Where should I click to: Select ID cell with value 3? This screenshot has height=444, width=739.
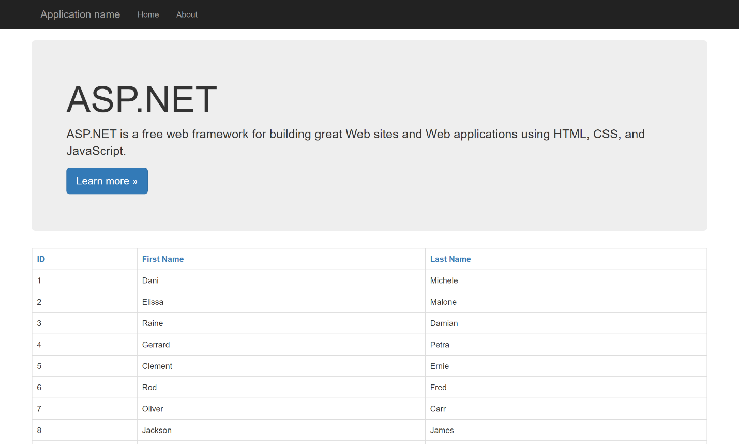tap(85, 323)
